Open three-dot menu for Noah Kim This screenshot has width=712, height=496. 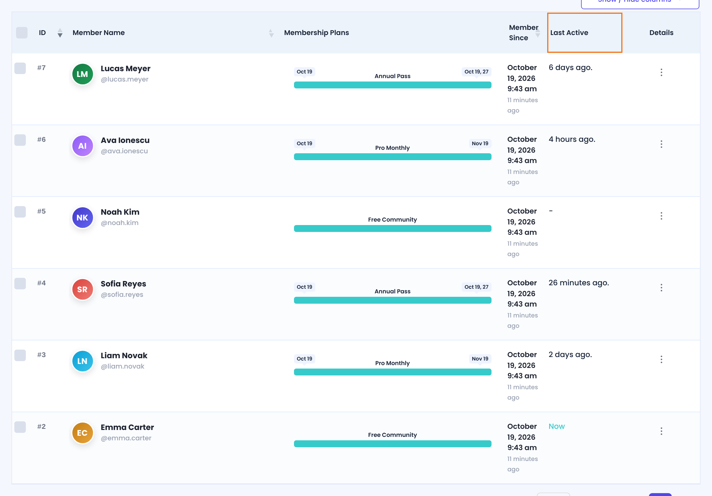[661, 216]
